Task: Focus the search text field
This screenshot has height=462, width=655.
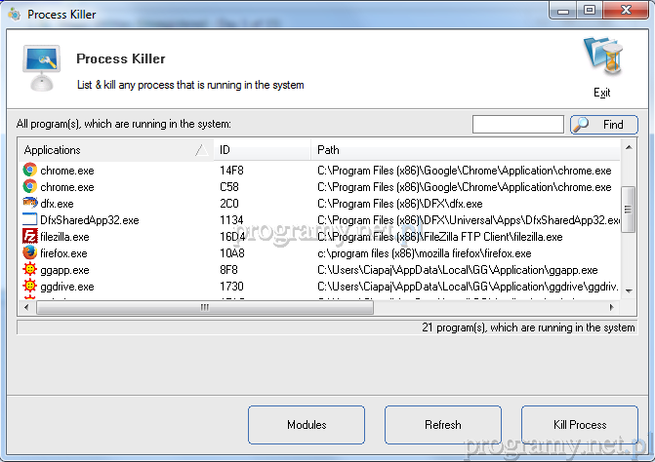Action: [x=517, y=125]
